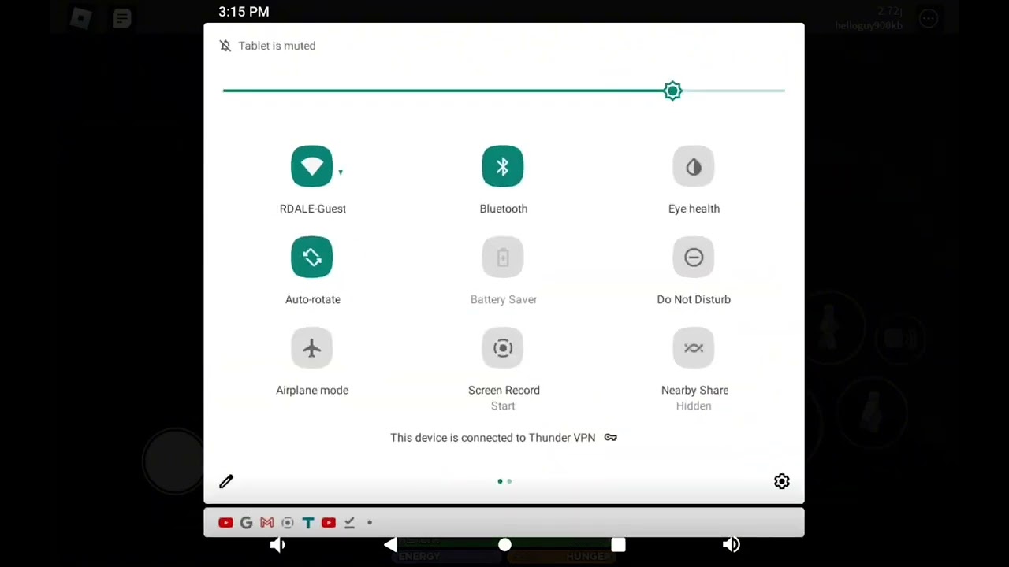The height and width of the screenshot is (567, 1009).
Task: Tap the game joystick thumbstick circle
Action: pyautogui.click(x=174, y=461)
